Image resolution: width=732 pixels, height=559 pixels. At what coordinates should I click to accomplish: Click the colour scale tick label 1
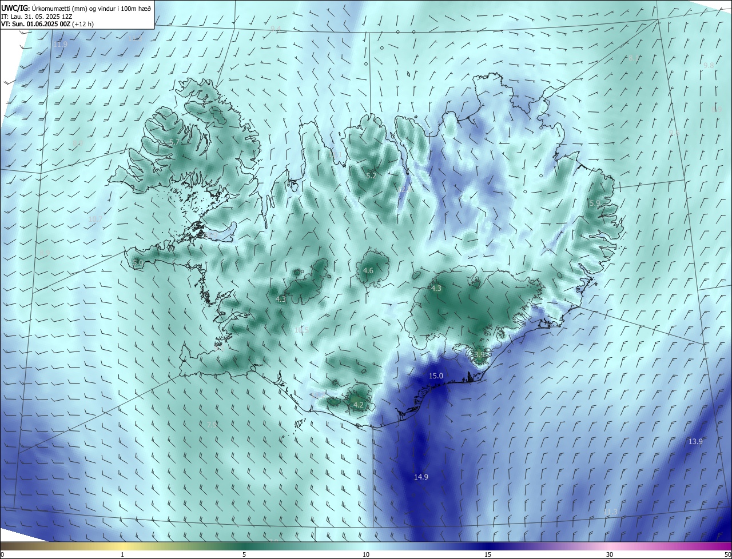point(122,554)
